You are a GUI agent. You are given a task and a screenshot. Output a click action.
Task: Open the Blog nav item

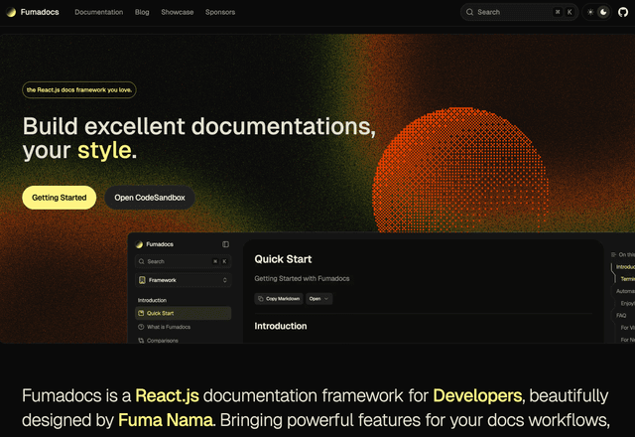(142, 12)
